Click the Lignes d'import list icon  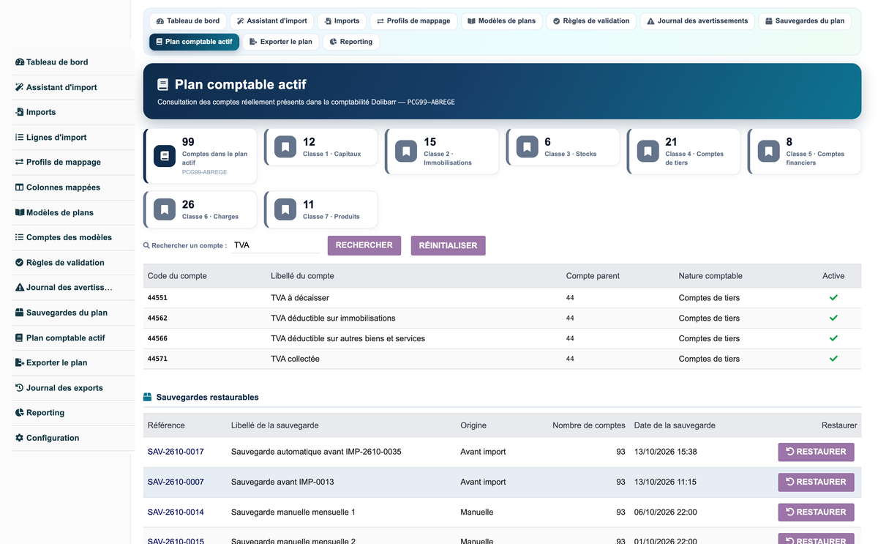click(20, 137)
